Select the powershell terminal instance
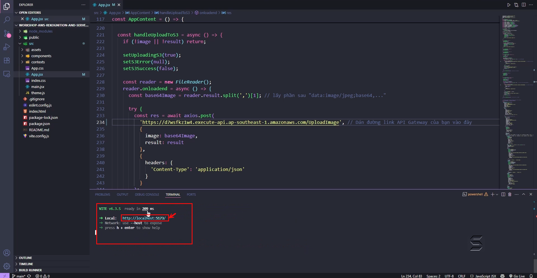This screenshot has width=537, height=278. click(x=475, y=194)
